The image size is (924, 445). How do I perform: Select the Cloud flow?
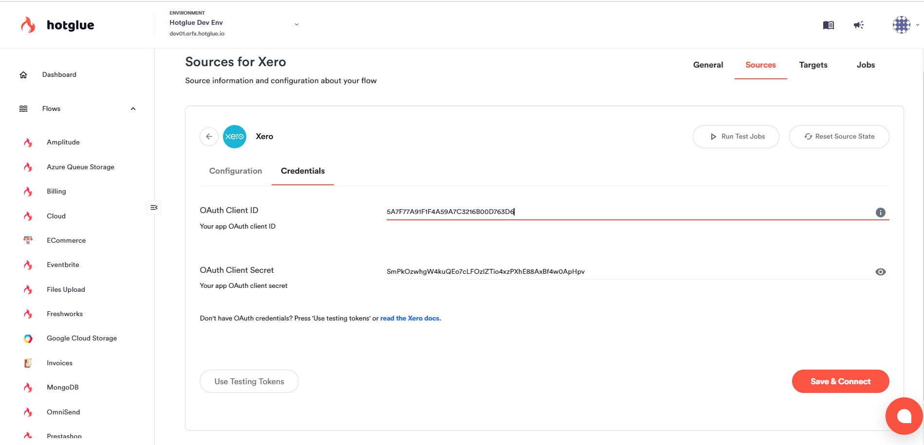point(56,216)
